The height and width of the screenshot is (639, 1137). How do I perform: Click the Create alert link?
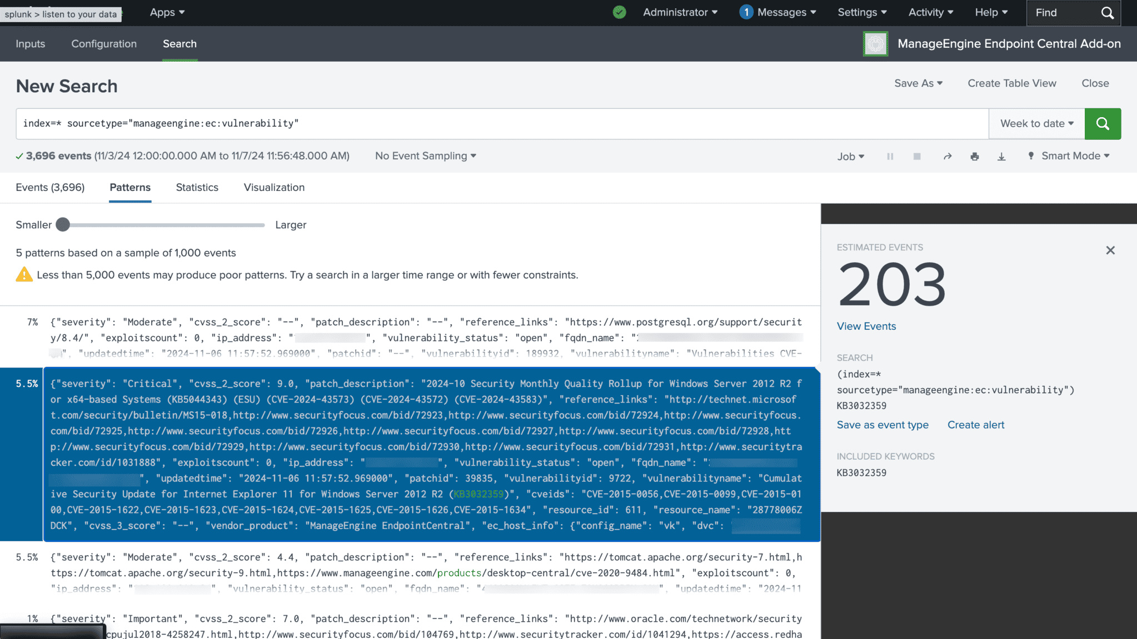(976, 425)
